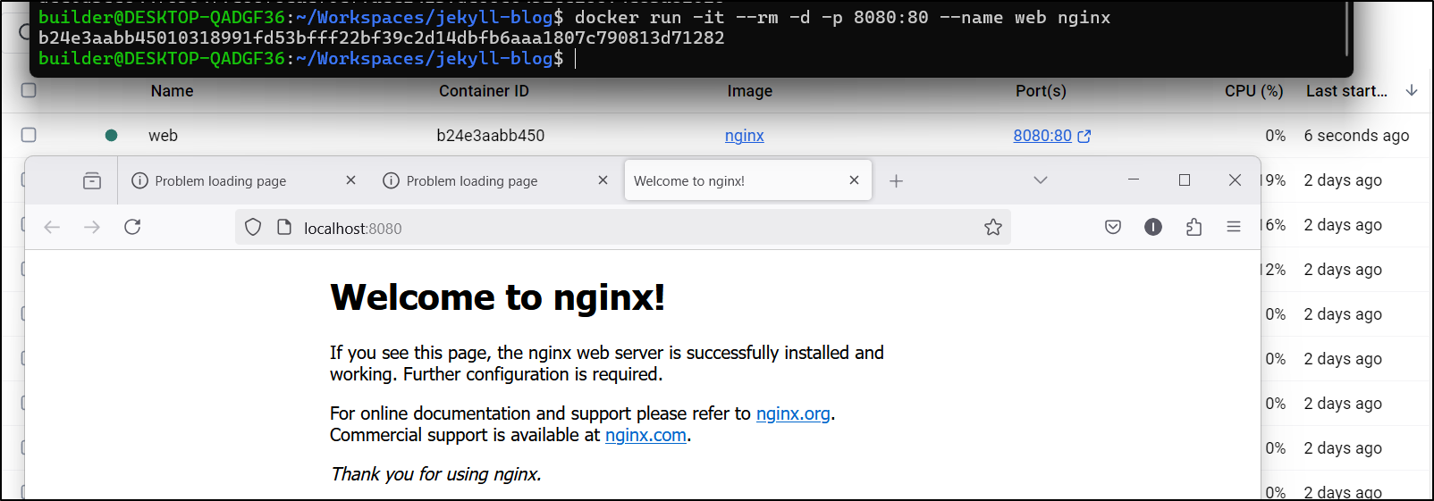
Task: Reload the localhost:8080 page
Action: pos(132,227)
